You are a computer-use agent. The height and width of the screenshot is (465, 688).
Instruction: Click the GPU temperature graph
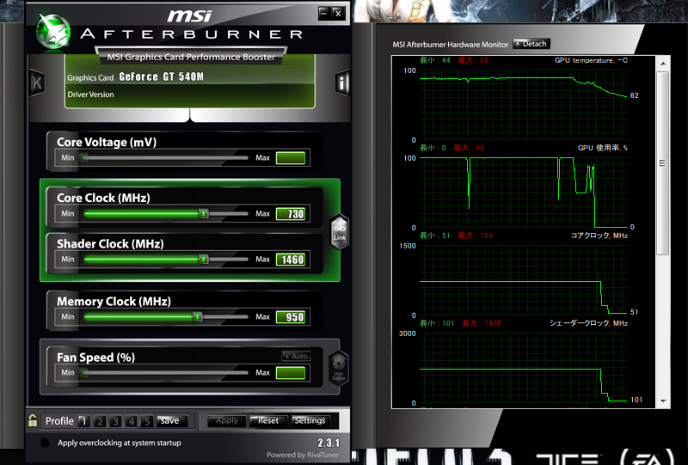point(524,105)
